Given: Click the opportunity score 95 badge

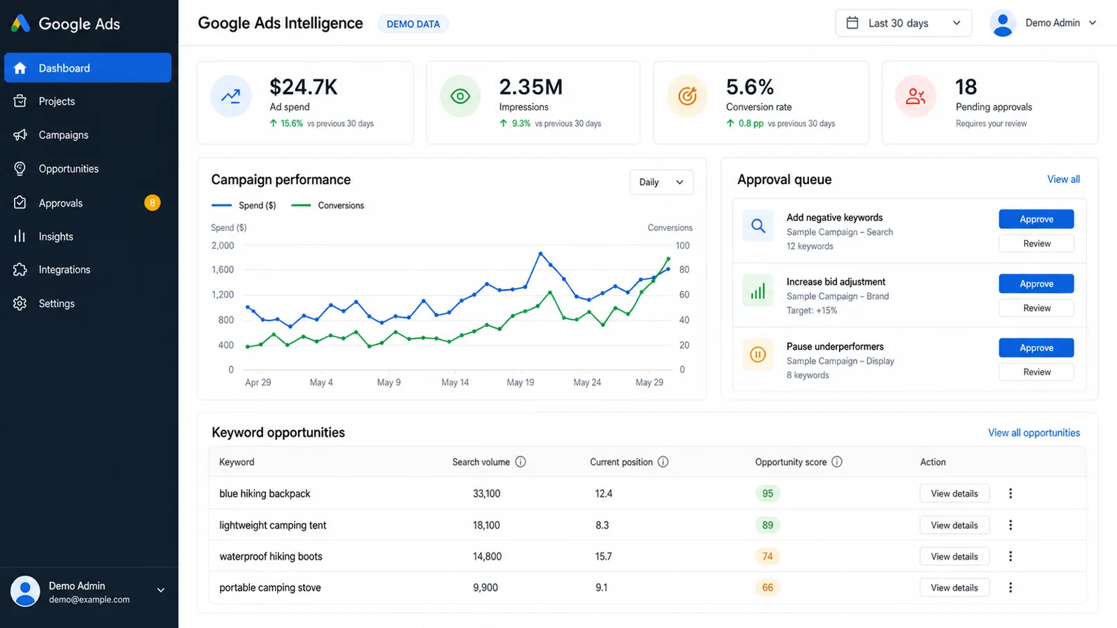Looking at the screenshot, I should 767,493.
